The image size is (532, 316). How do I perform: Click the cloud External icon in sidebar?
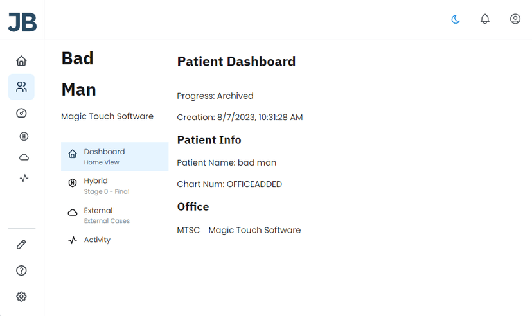tap(24, 157)
